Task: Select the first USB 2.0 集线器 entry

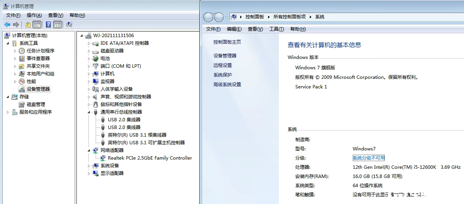Action: (124, 120)
